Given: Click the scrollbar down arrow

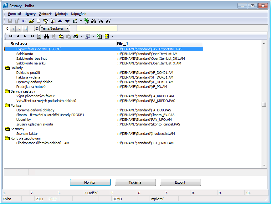Looking at the screenshot, I should click(264, 166).
